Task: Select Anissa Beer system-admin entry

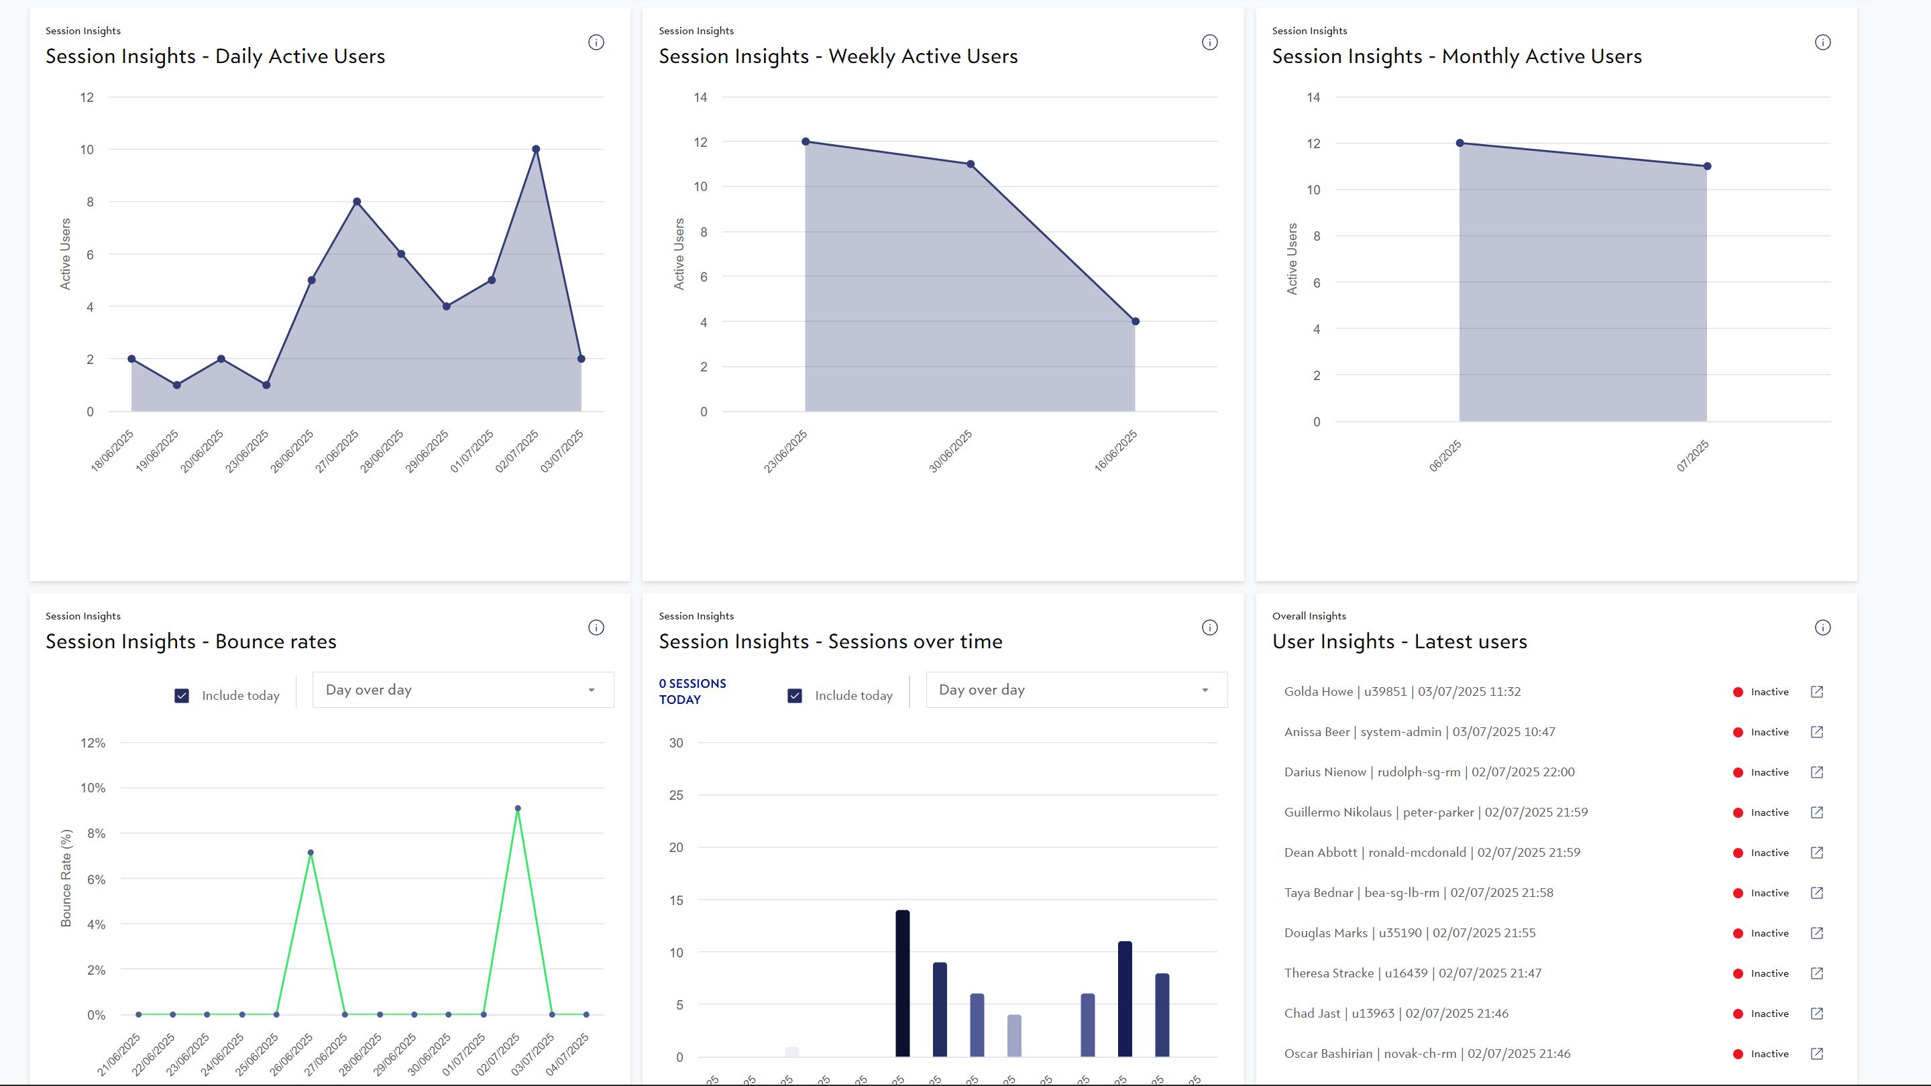Action: 1420,732
